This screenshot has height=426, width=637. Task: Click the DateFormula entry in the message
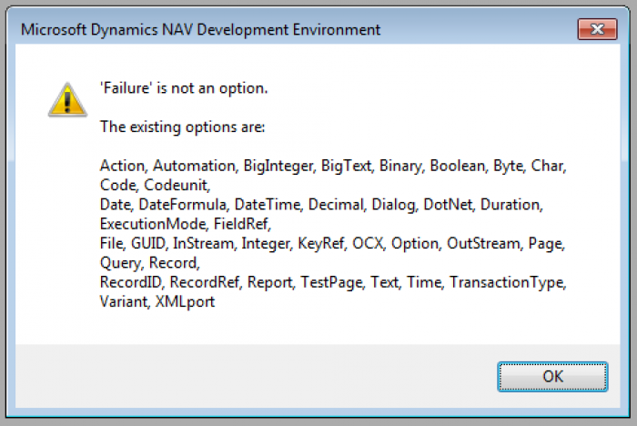[183, 204]
